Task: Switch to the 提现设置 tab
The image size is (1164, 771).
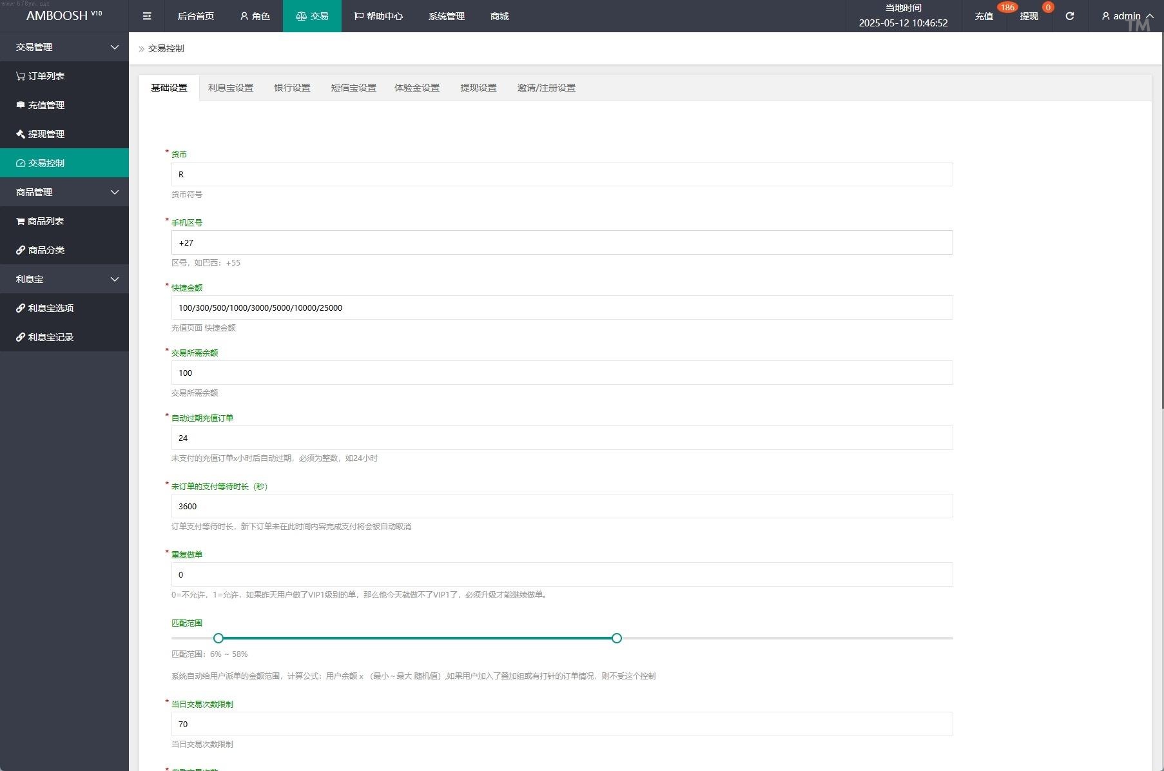Action: [x=478, y=88]
